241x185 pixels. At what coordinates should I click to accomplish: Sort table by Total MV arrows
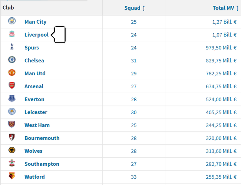click(x=237, y=8)
